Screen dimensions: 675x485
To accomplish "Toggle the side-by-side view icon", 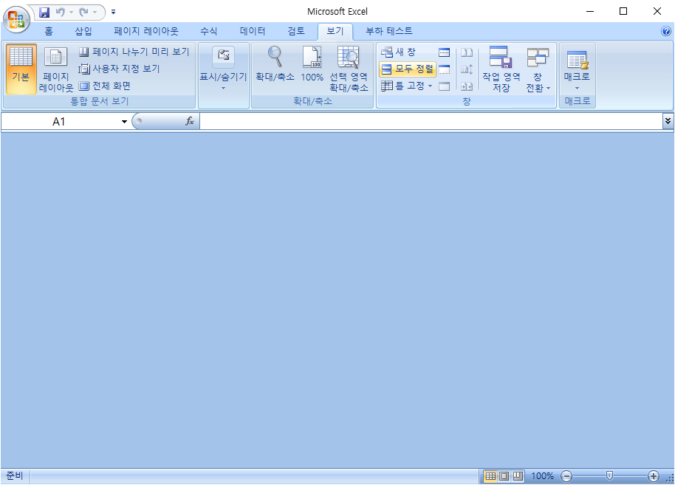I will point(467,52).
